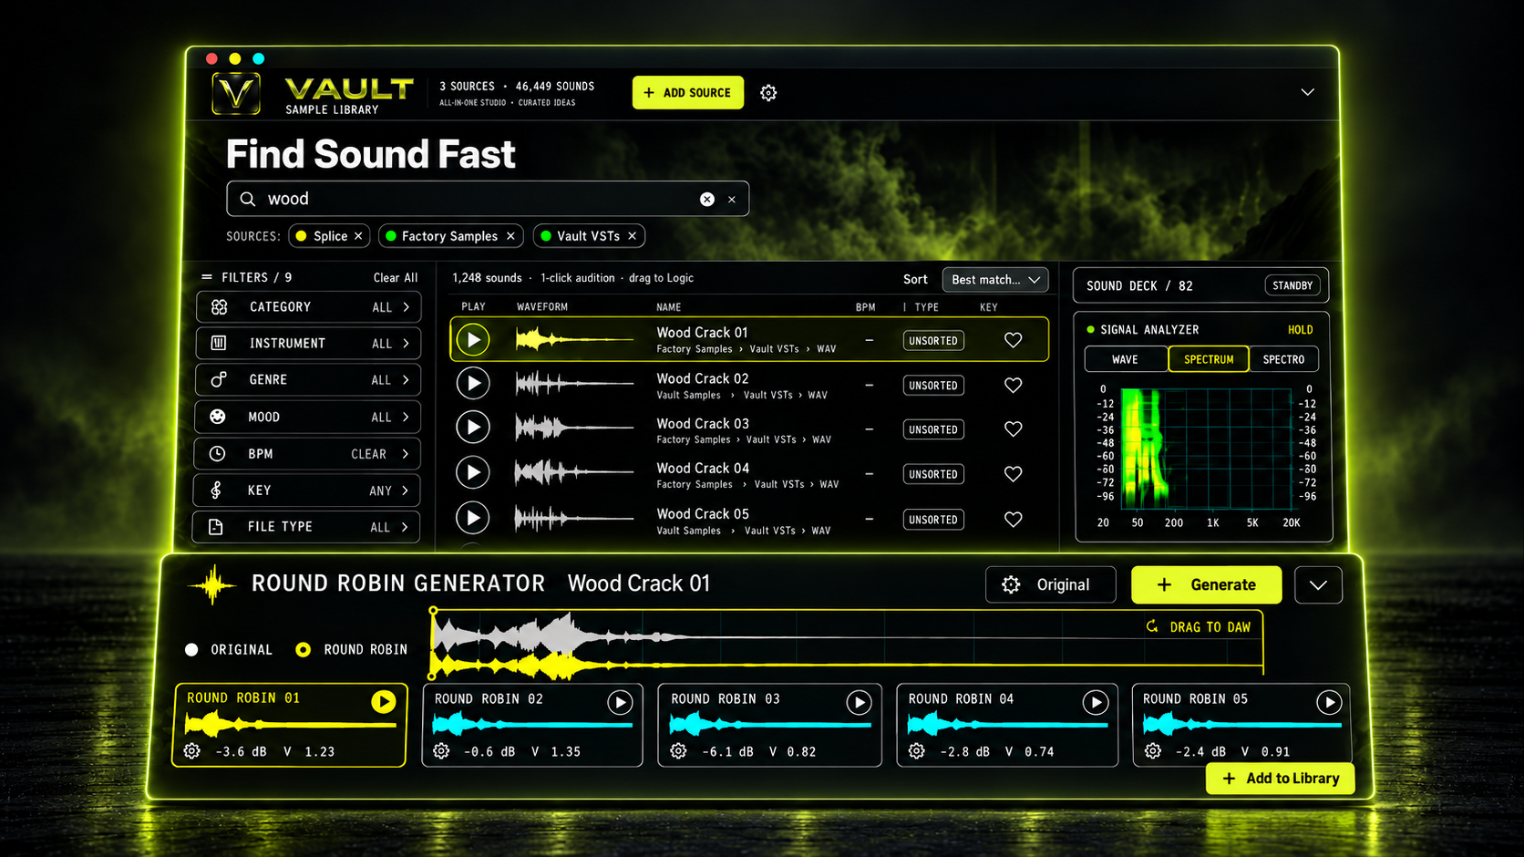Screen dimensions: 1524x857
Task: Click the Generate button
Action: tap(1206, 585)
